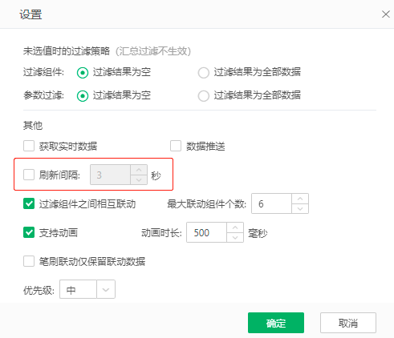Click the 刷新间隔 up arrow spinner

pos(139,170)
